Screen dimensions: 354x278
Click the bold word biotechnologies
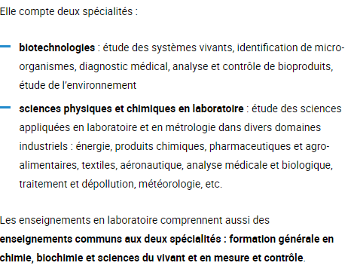pyautogui.click(x=57, y=47)
